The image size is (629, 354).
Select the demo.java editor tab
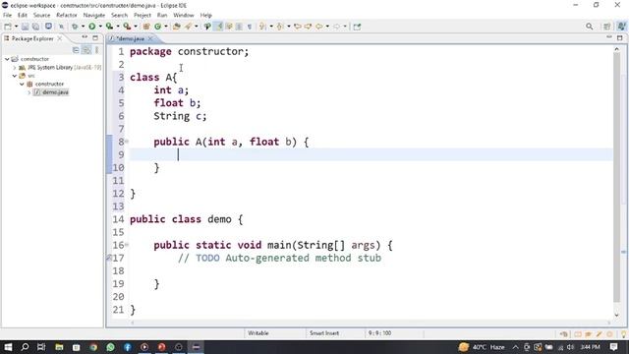(x=131, y=38)
